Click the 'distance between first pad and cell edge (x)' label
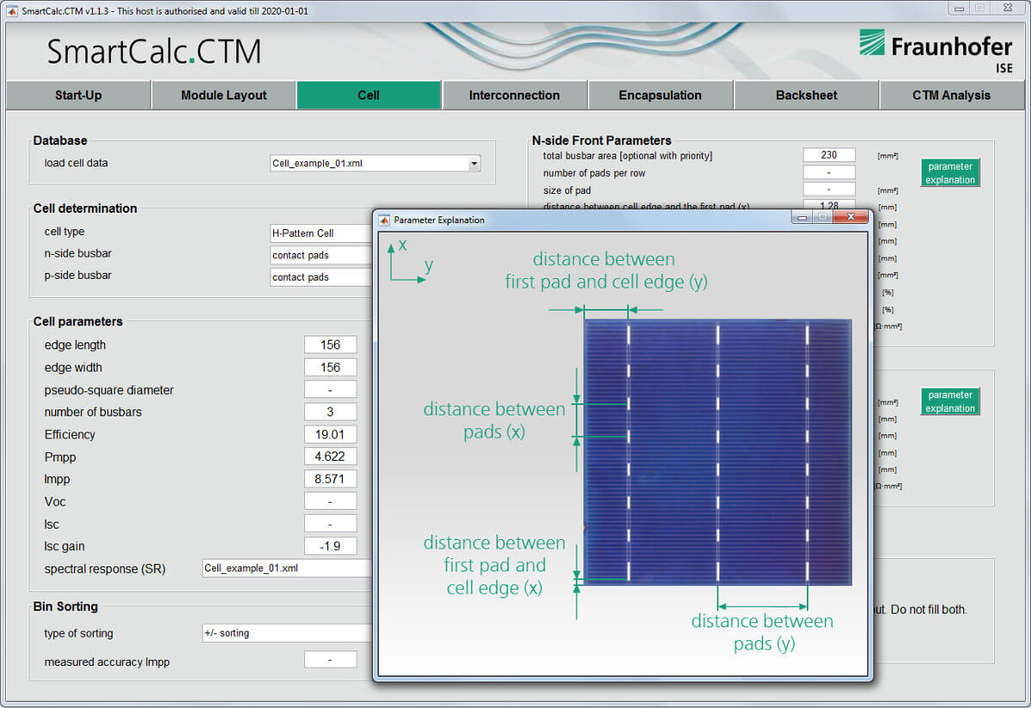The image size is (1031, 708). point(494,565)
